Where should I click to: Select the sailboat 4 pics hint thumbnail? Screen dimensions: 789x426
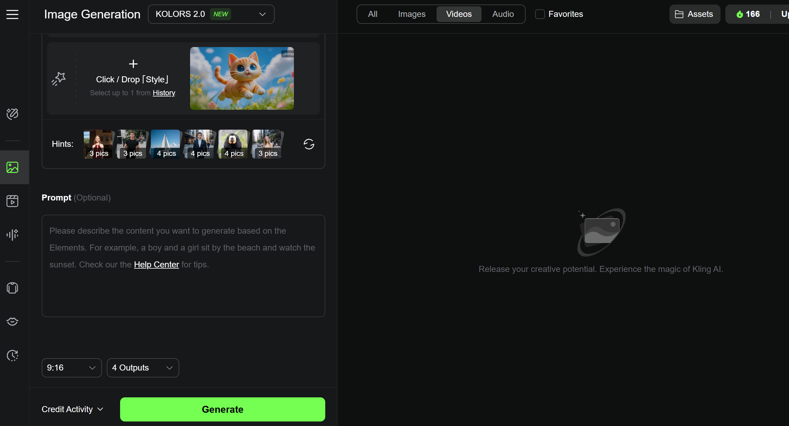(166, 144)
